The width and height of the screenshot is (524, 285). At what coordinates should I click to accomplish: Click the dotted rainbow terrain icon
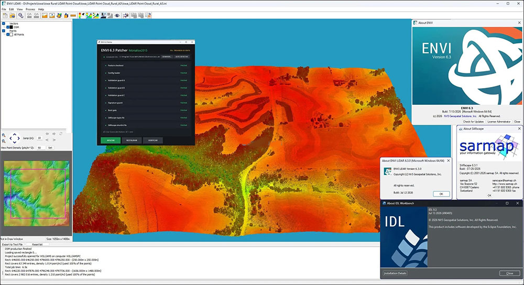point(96,15)
